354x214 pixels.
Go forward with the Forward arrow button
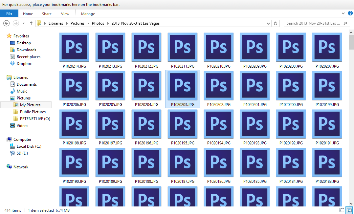pyautogui.click(x=15, y=23)
